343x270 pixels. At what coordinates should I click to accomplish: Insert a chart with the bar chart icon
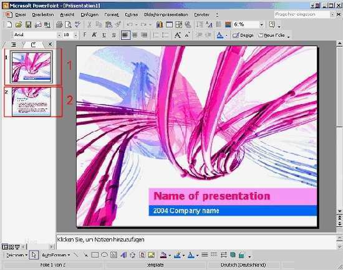tap(160, 24)
